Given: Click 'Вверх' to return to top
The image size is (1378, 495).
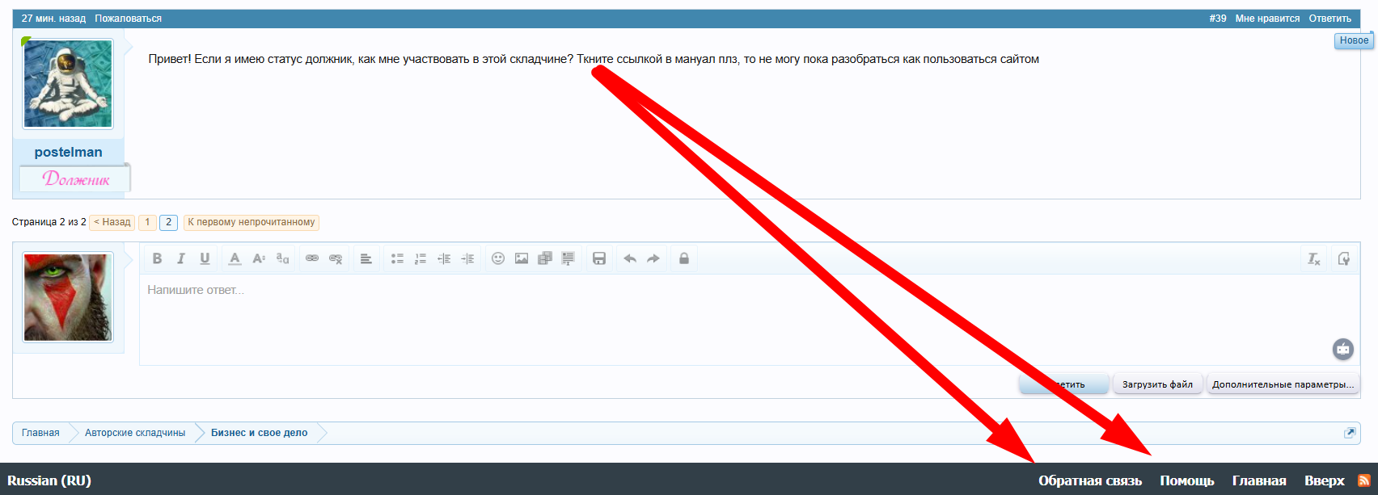Looking at the screenshot, I should pos(1325,480).
